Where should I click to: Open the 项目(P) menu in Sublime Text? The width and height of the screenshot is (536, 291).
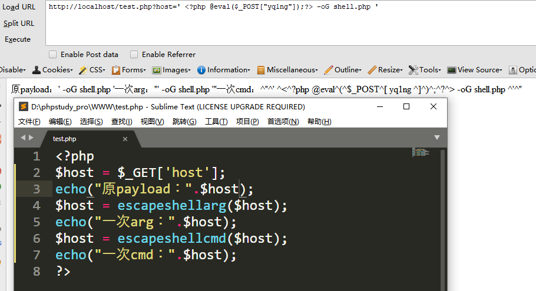(x=247, y=122)
